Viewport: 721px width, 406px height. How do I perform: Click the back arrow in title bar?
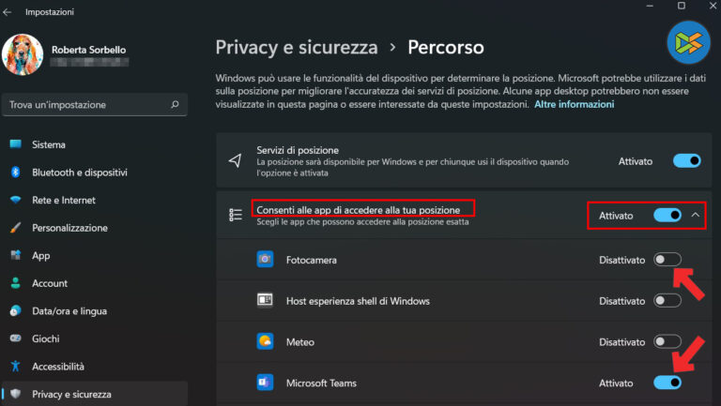[x=8, y=12]
